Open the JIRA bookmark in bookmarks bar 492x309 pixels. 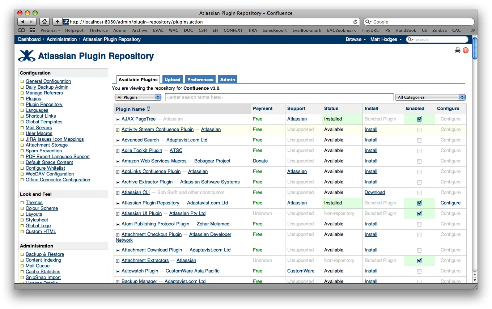click(253, 30)
